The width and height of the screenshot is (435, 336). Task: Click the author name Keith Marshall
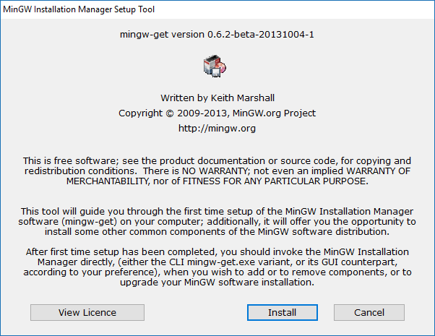241,98
